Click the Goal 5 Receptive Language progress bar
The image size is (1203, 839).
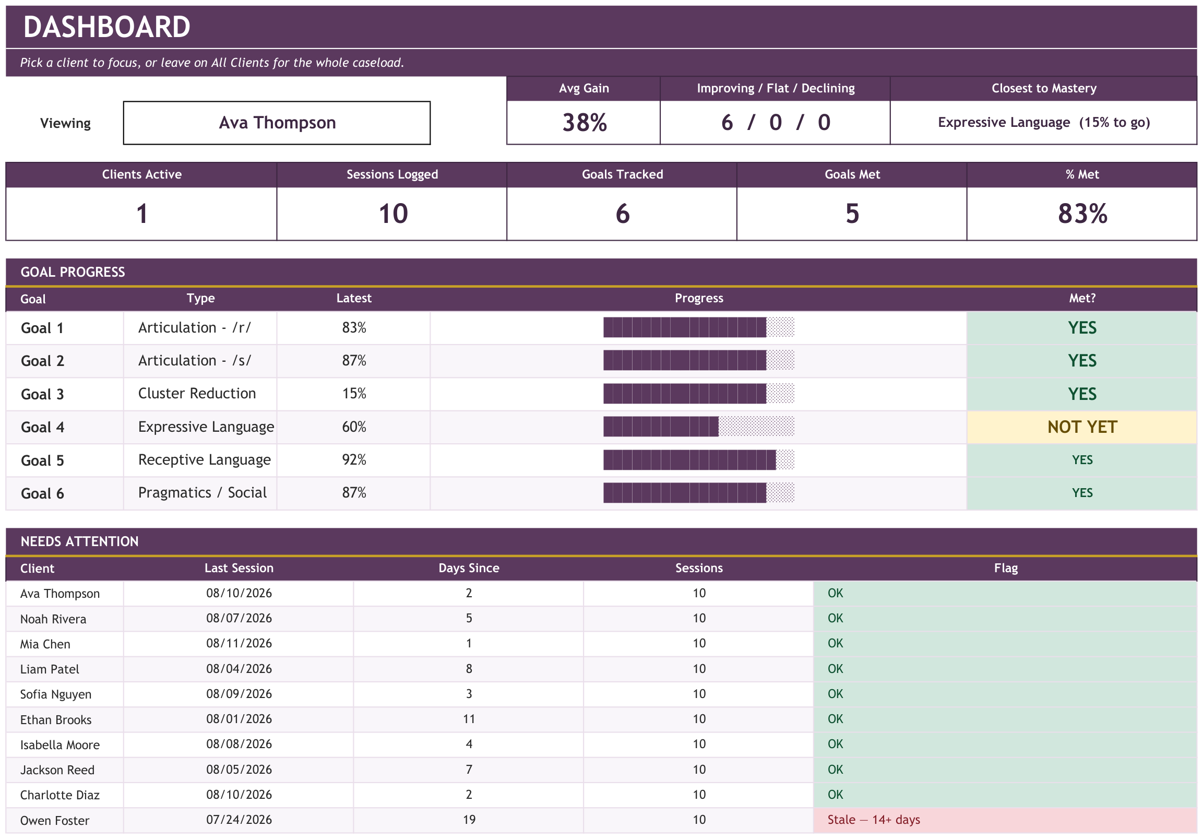point(698,459)
